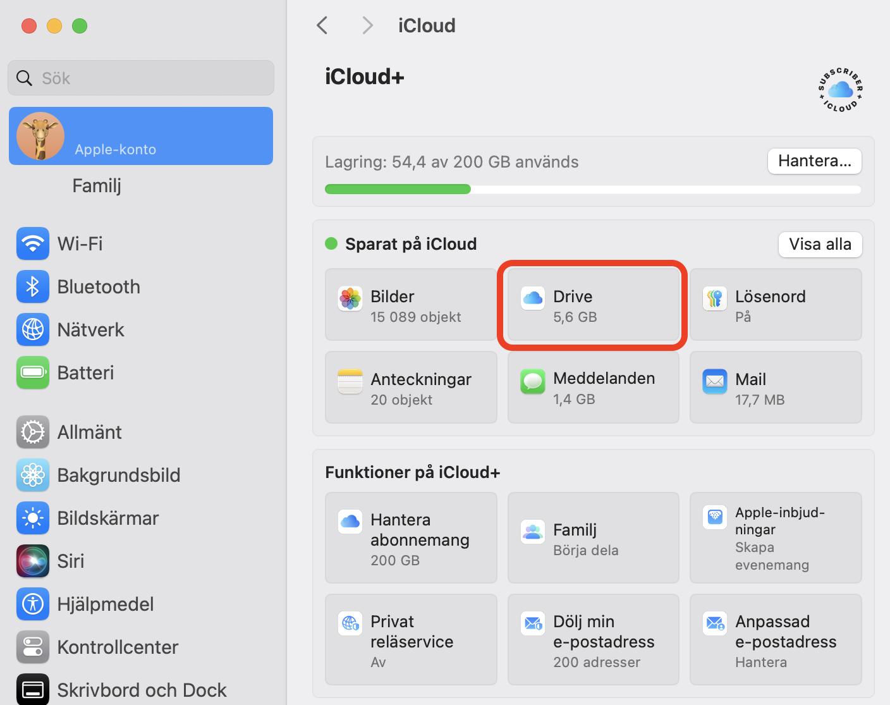890x705 pixels.
Task: Click the Allmänt gear icon
Action: pyautogui.click(x=33, y=432)
